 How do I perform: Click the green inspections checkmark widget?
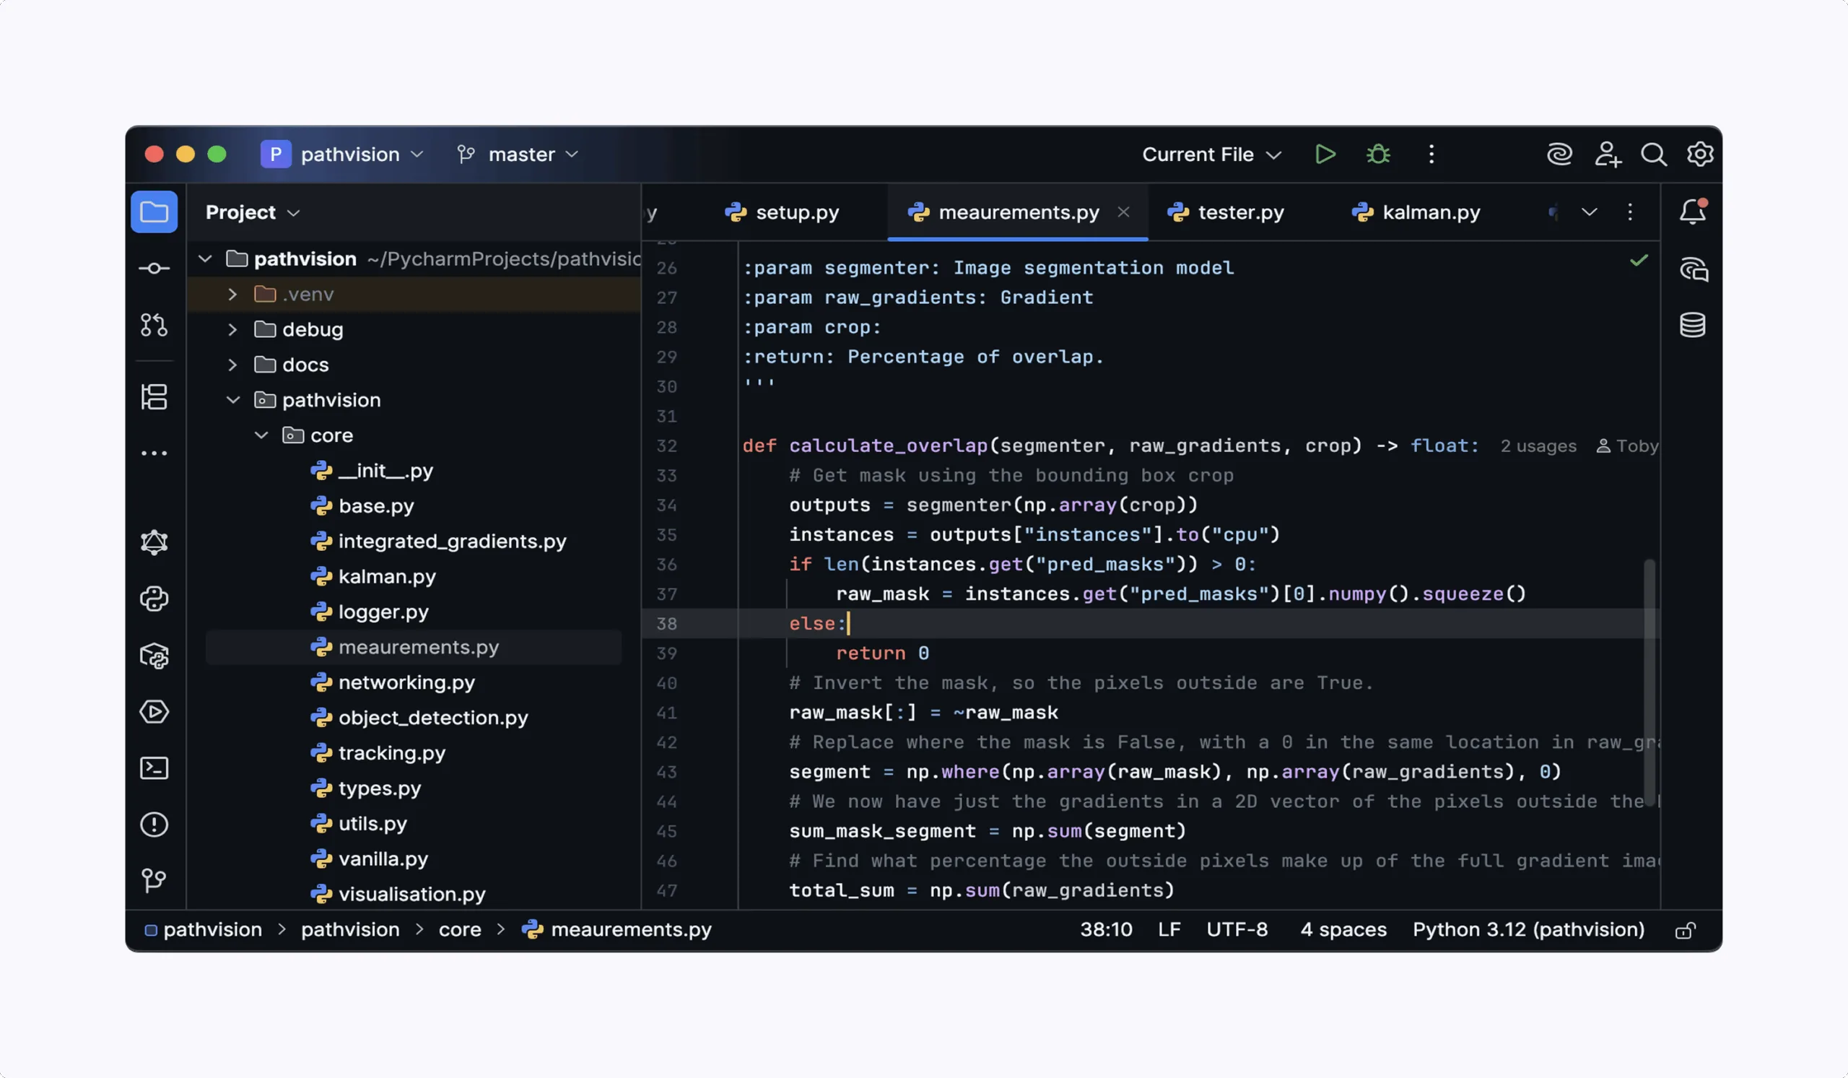1639,261
